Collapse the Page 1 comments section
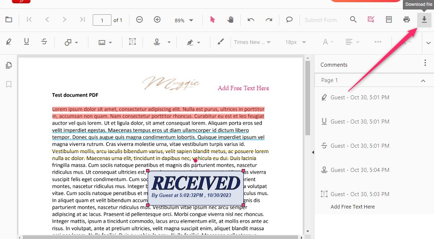 coord(423,80)
